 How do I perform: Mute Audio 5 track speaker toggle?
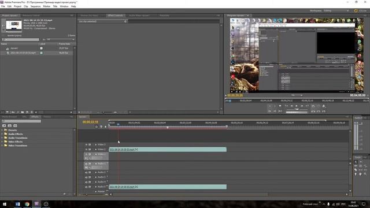tap(86, 187)
